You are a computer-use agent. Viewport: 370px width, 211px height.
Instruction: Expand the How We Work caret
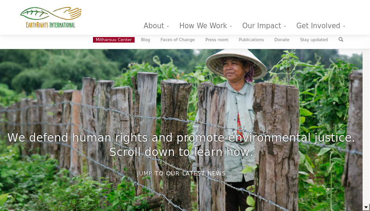point(231,26)
